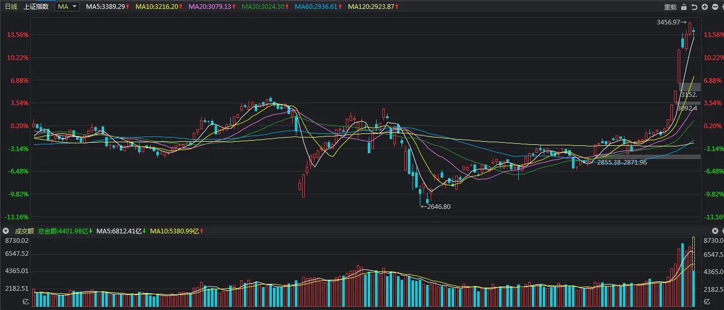Click the 日线 period label
The height and width of the screenshot is (310, 724).
[11, 6]
